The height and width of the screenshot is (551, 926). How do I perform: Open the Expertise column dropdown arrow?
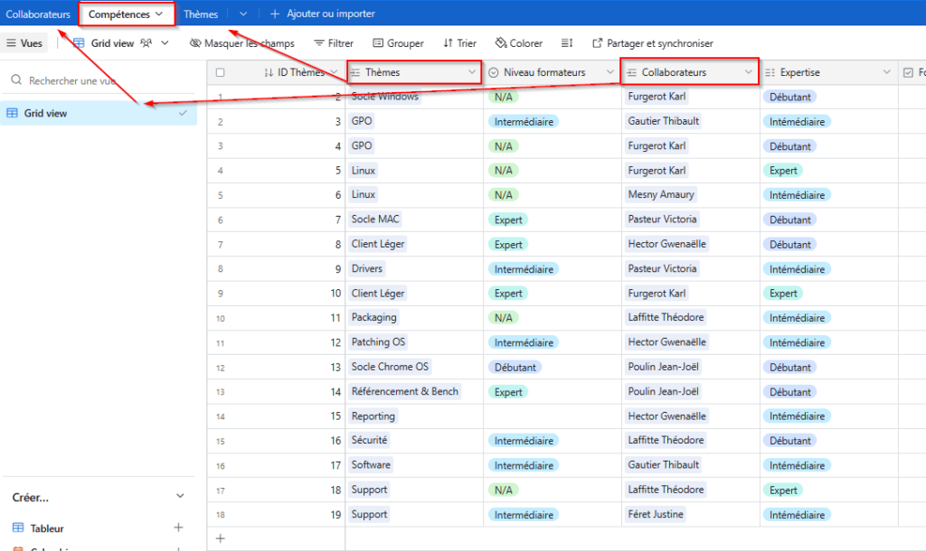tap(886, 72)
